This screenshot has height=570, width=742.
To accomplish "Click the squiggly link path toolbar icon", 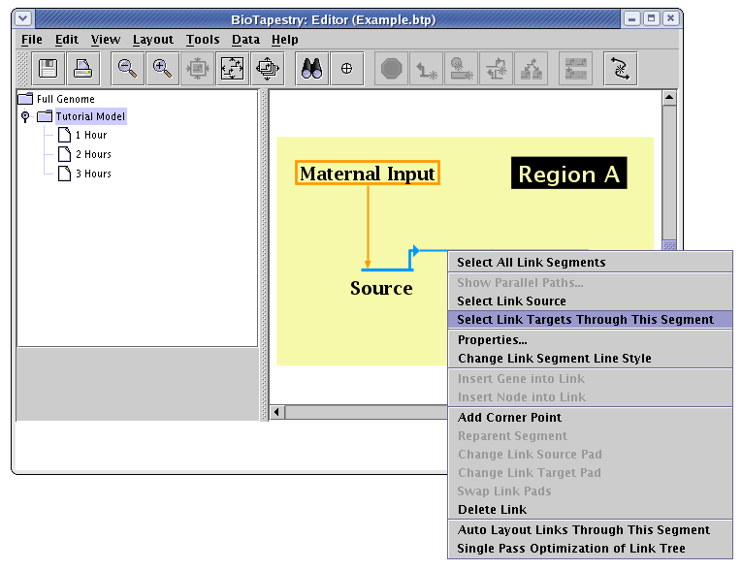I will coord(620,69).
